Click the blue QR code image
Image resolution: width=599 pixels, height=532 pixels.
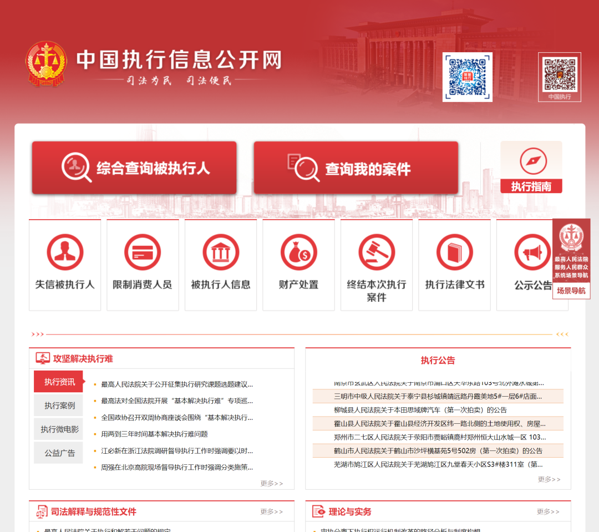coord(467,77)
